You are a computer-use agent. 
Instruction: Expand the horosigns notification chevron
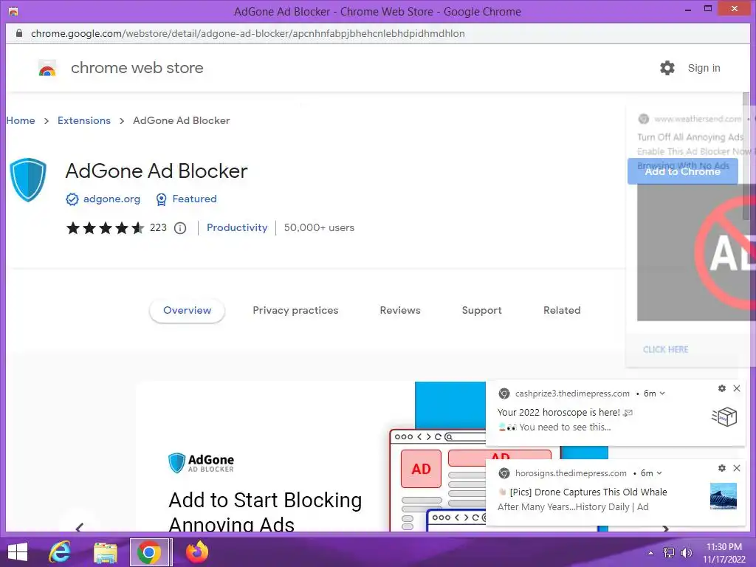pos(659,473)
